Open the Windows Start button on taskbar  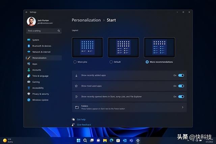click(78, 140)
